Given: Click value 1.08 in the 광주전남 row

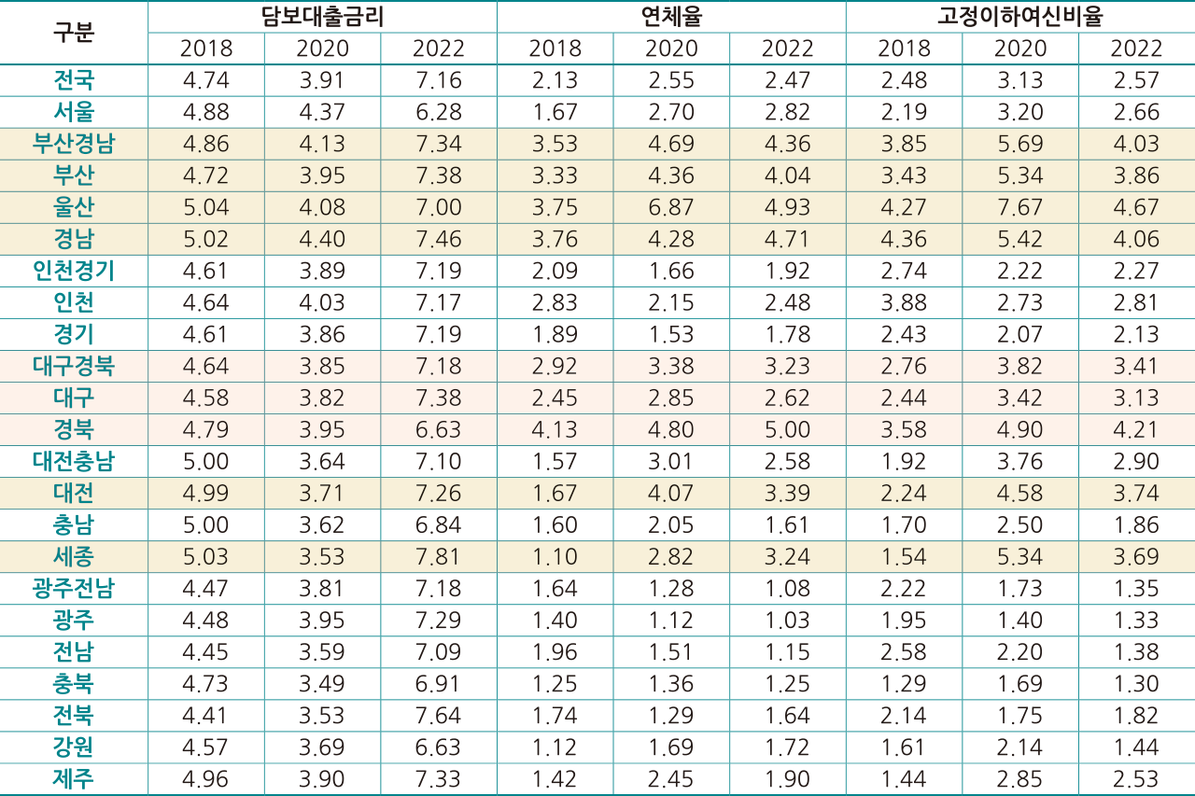Looking at the screenshot, I should [787, 588].
